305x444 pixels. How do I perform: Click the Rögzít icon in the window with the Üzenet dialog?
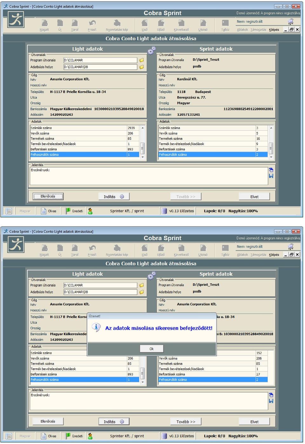click(44, 248)
